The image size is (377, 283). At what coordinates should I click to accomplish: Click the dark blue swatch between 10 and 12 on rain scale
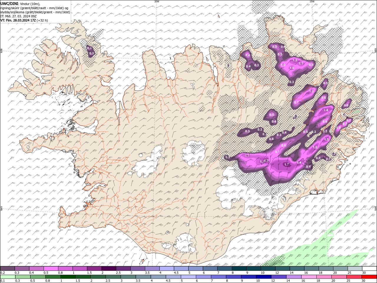(x=263, y=277)
